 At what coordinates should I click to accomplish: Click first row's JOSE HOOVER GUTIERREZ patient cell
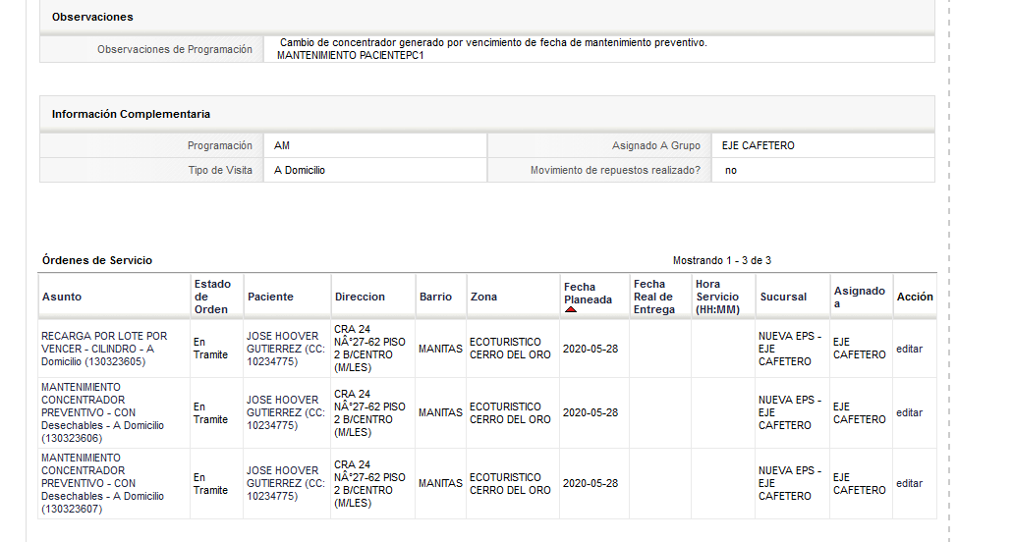[286, 350]
